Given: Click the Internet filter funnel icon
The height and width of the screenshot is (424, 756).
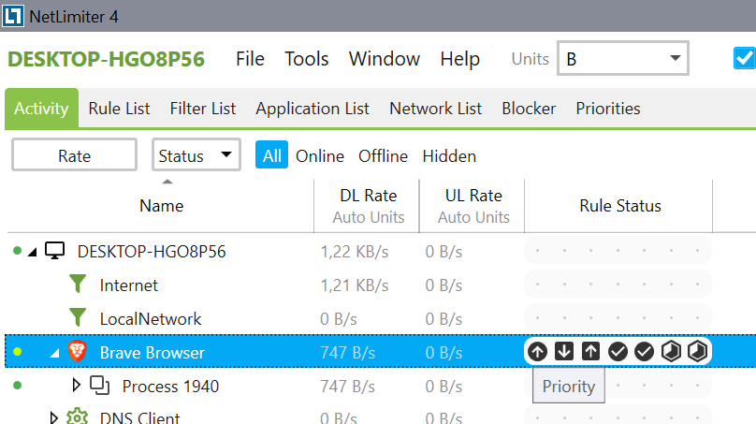Looking at the screenshot, I should click(77, 285).
